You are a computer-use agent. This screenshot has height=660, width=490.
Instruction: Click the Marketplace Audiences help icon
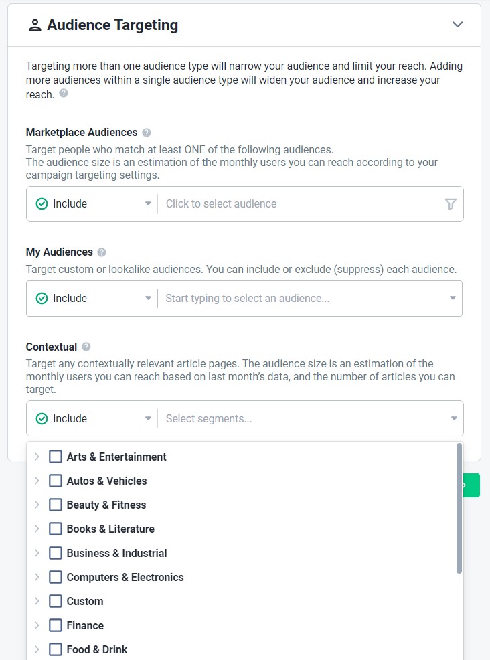pos(146,132)
